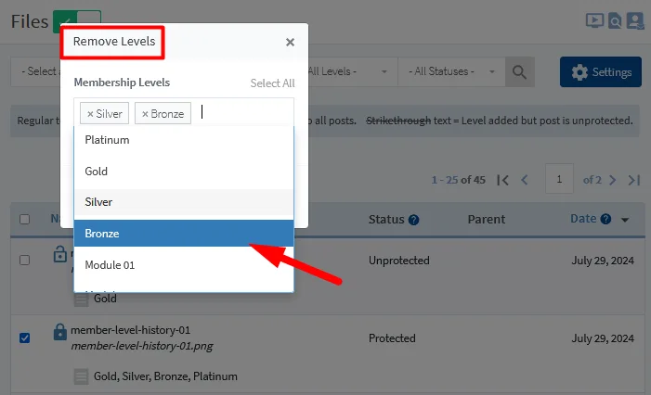Click the padlock icon of member-level-history-01

59,332
